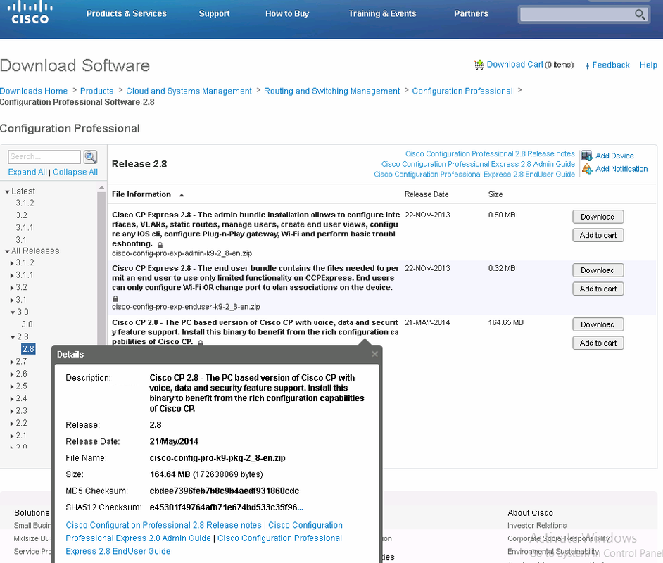Click the Expand All link
The width and height of the screenshot is (663, 563).
(27, 172)
